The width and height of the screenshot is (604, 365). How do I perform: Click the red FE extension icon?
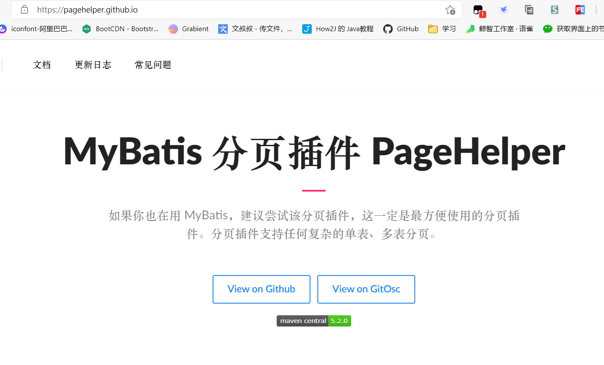click(x=580, y=10)
